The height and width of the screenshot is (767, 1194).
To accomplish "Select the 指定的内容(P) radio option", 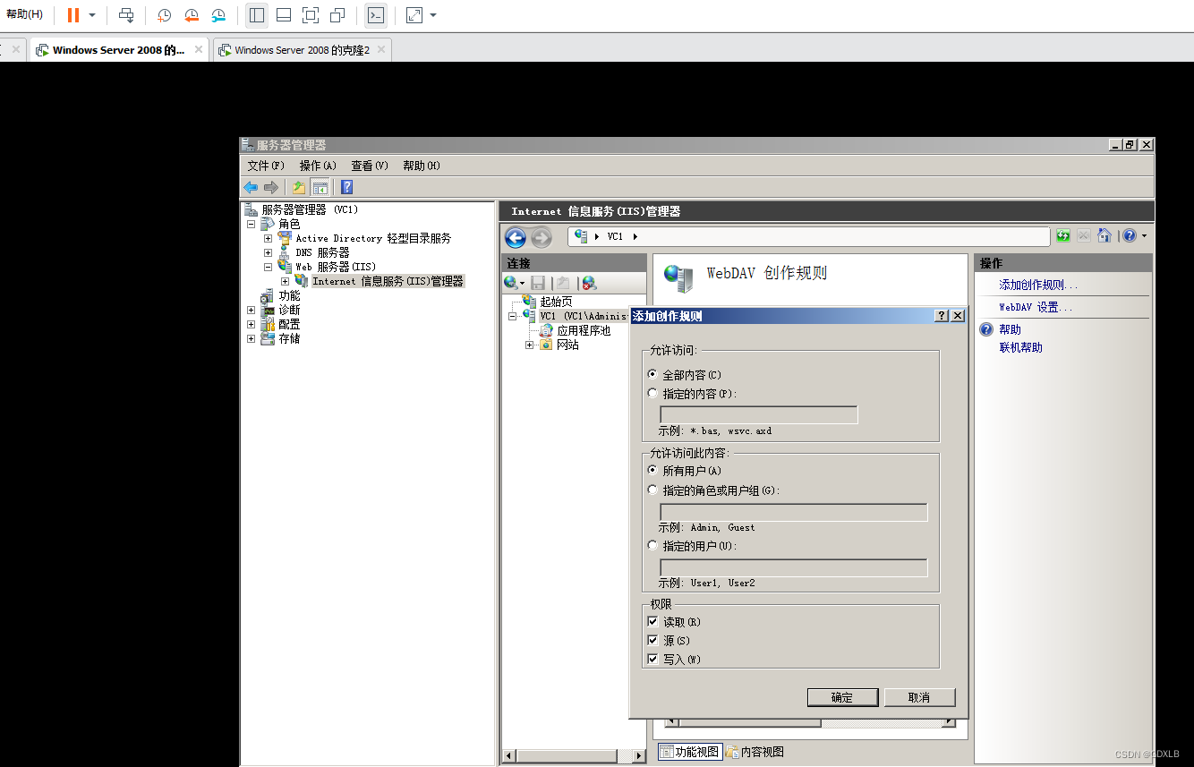I will point(652,393).
